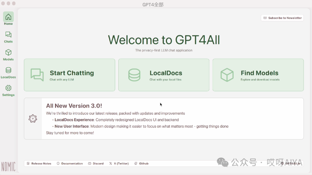
Task: Open the Settings gear icon
Action: [8, 88]
